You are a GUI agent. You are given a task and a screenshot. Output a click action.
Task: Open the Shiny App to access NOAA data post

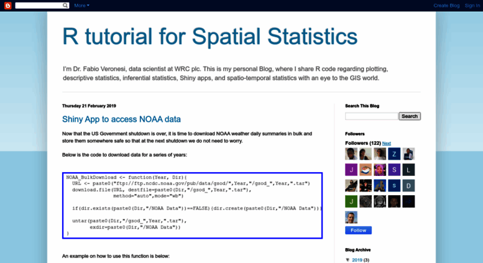(121, 119)
